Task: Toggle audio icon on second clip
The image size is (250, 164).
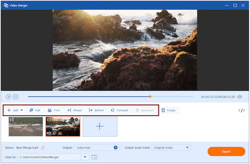Action: [49, 133]
